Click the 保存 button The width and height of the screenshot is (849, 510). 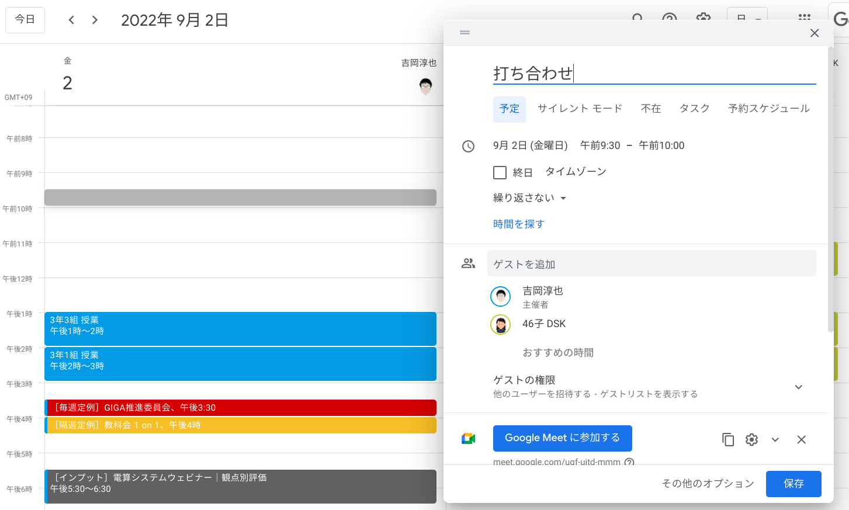coord(793,484)
